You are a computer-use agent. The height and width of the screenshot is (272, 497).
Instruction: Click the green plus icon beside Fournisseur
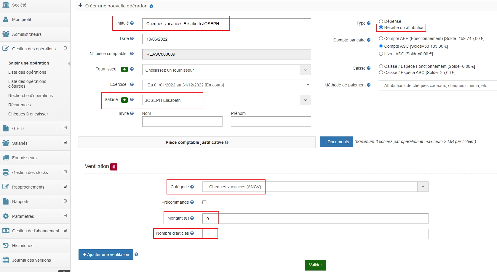(124, 69)
